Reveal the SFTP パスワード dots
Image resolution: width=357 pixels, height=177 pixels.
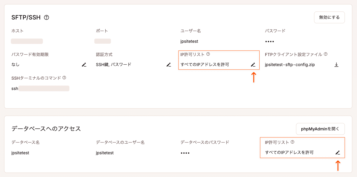pyautogui.click(x=270, y=41)
